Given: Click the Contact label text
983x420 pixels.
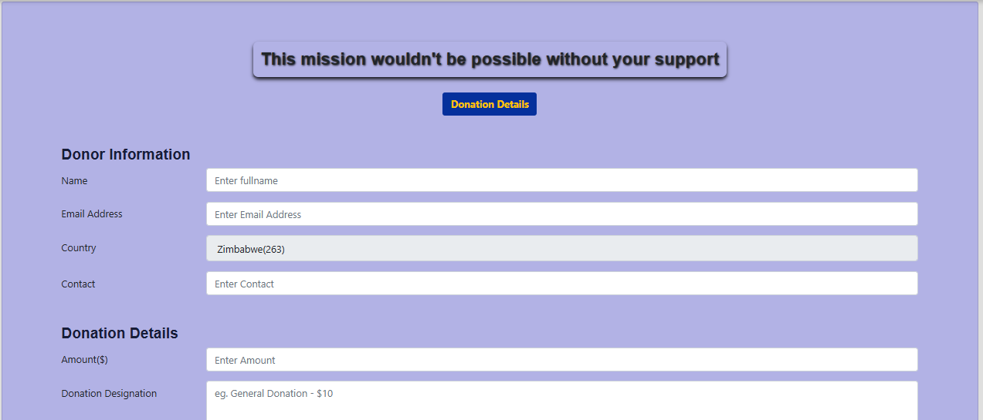Looking at the screenshot, I should [78, 284].
